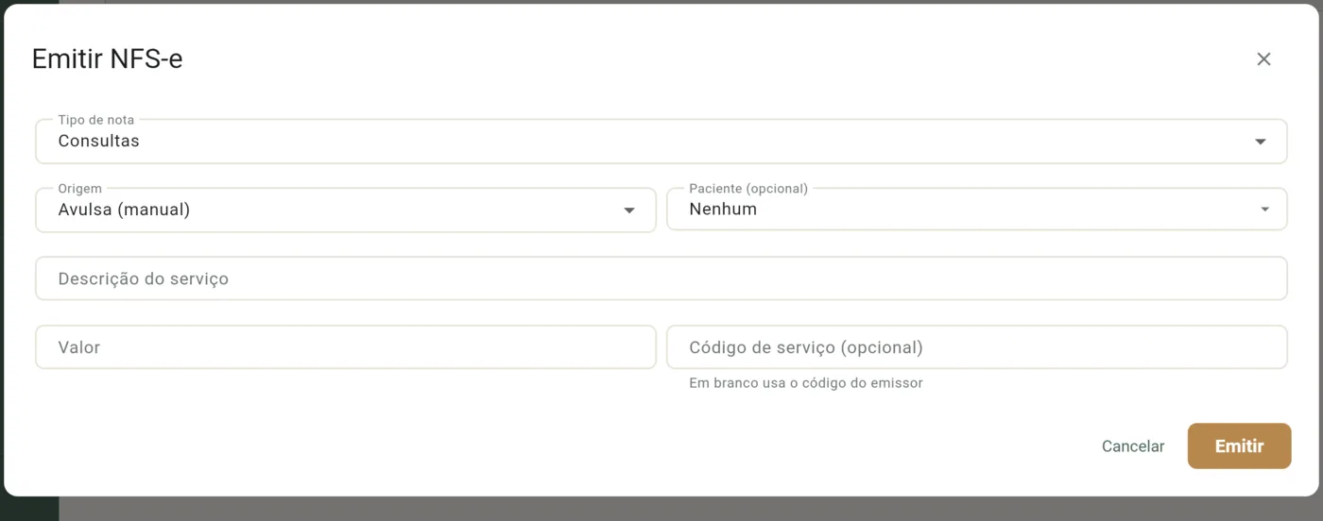Close the Emitir NFS-e dialog with X
1323x521 pixels.
click(x=1263, y=59)
